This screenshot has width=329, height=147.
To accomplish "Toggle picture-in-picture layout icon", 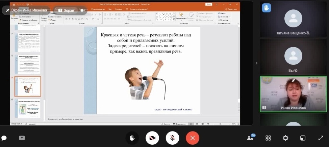I will click(x=303, y=138).
